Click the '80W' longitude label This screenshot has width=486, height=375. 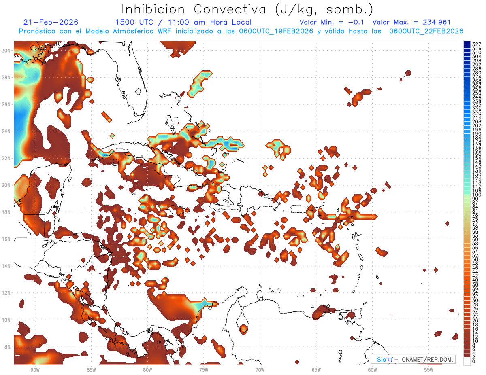click(x=147, y=370)
